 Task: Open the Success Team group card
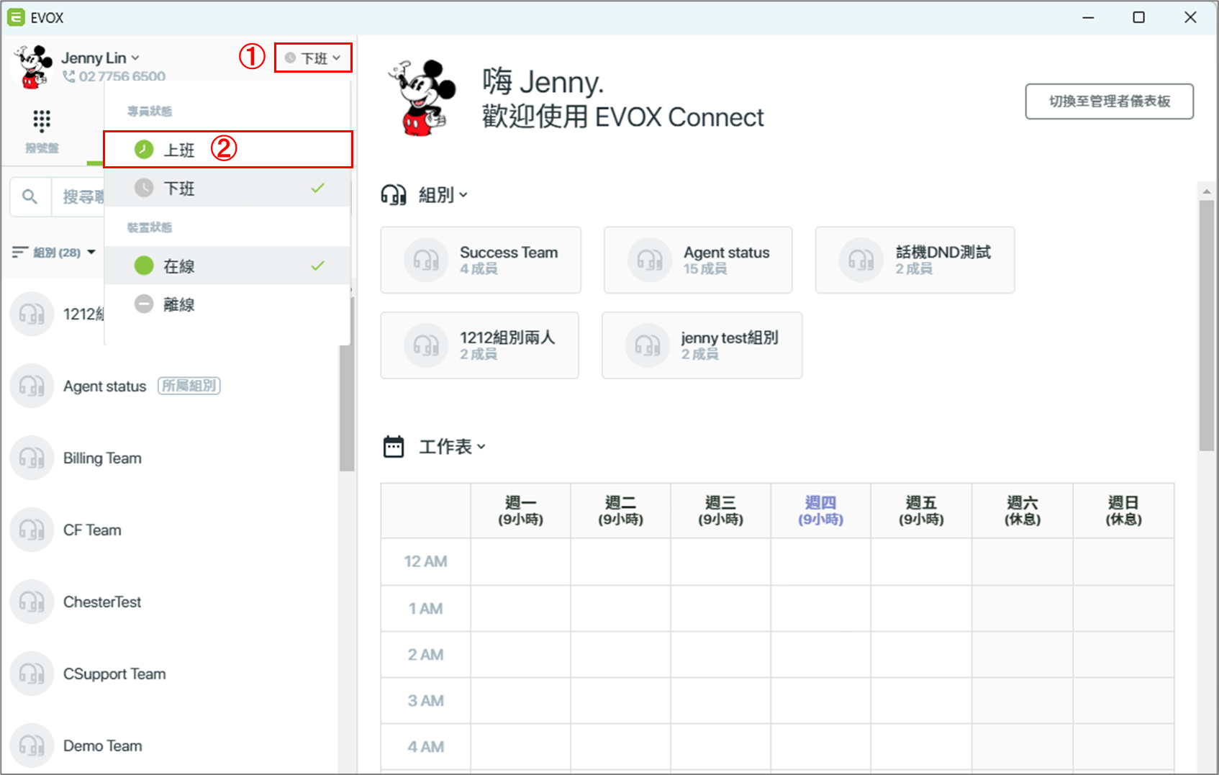tap(481, 260)
